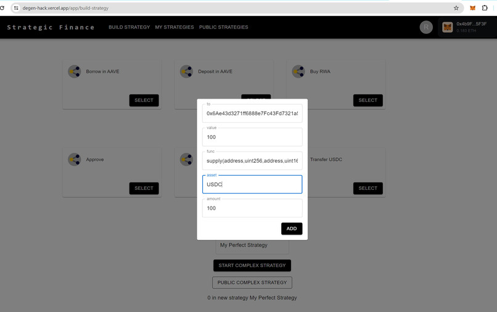Click PUBLIC COMPLEX STRATEGY button
The image size is (497, 312).
click(x=252, y=282)
